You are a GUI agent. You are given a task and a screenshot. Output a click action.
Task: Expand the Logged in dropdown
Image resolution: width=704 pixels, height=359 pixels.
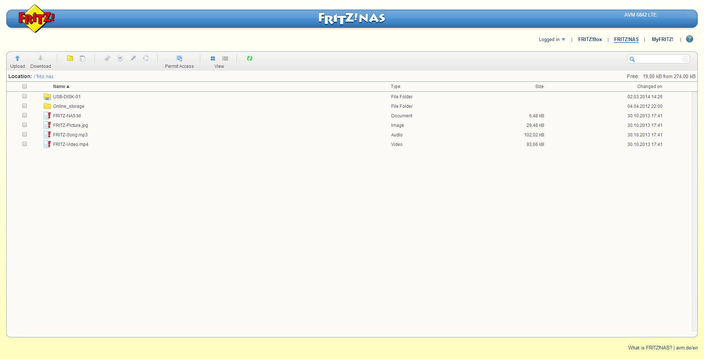coord(552,40)
